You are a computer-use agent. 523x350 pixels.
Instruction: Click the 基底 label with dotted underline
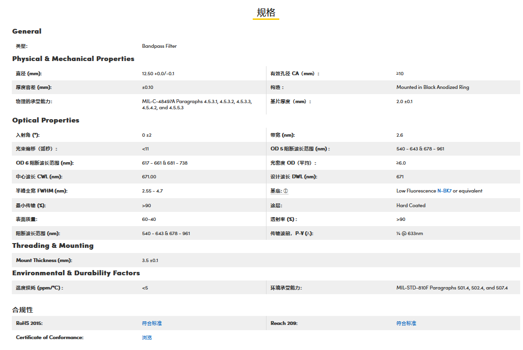pos(276,191)
